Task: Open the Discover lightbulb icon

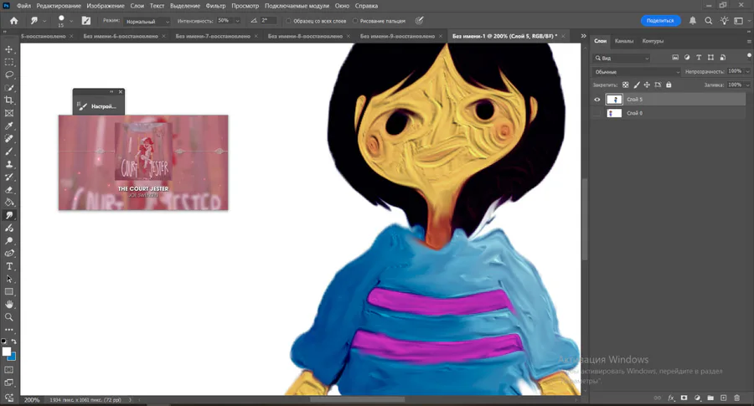Action: pos(724,21)
